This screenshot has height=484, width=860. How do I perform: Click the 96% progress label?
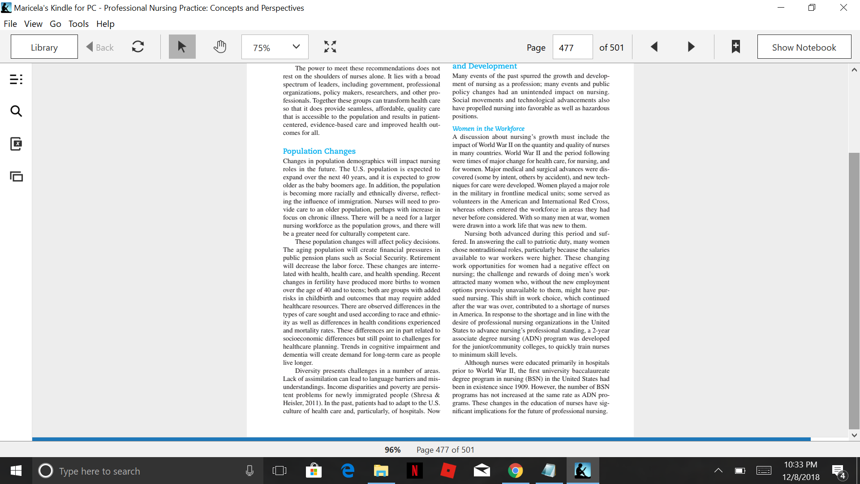(392, 449)
